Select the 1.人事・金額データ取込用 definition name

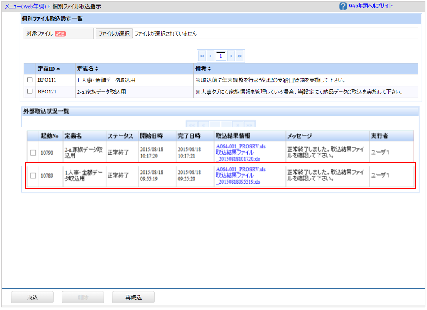tap(106, 80)
